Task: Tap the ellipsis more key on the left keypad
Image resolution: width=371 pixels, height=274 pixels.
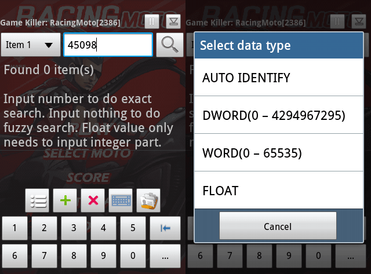Action: pos(165,256)
